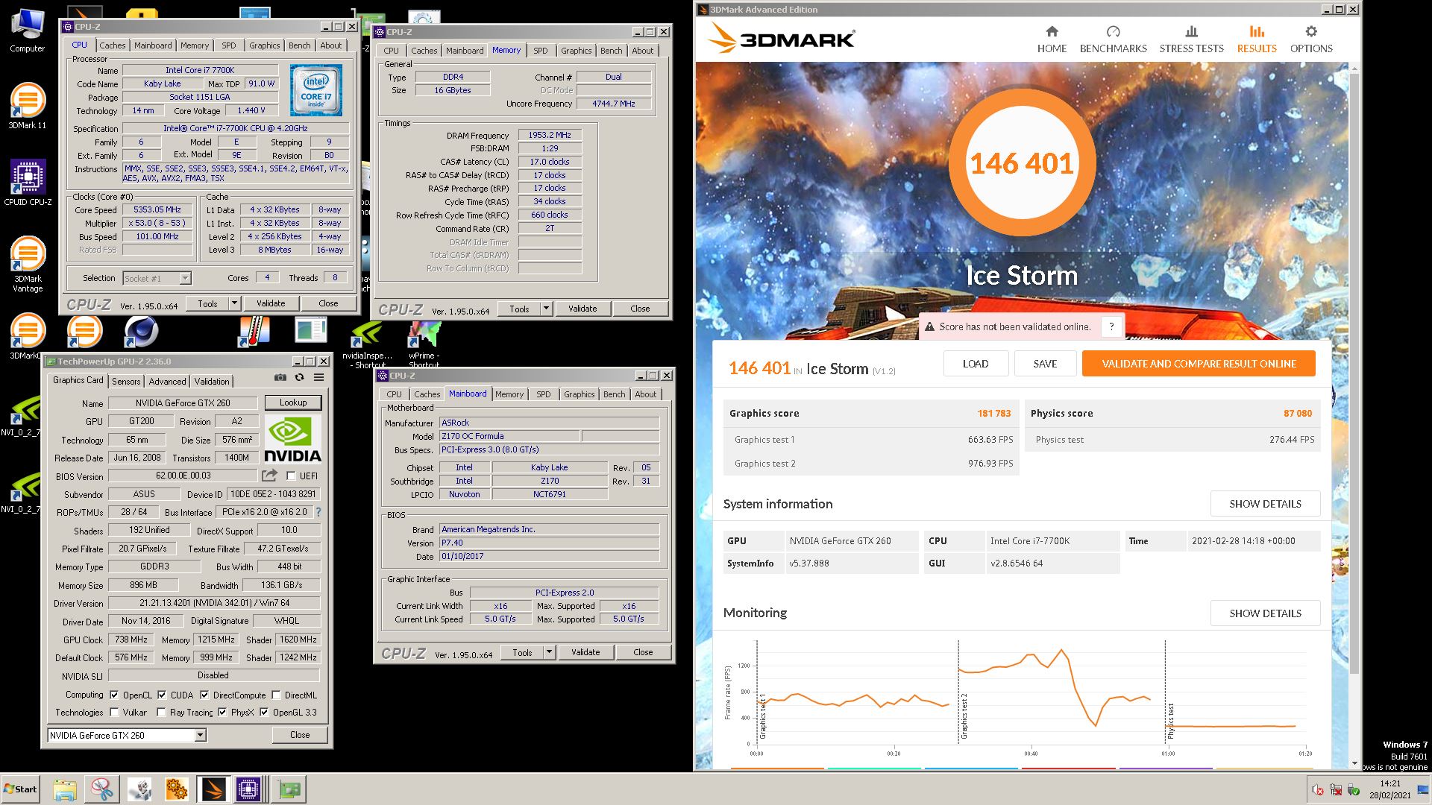Image resolution: width=1432 pixels, height=805 pixels.
Task: Click the Lookup button in GPU-Z
Action: (x=293, y=402)
